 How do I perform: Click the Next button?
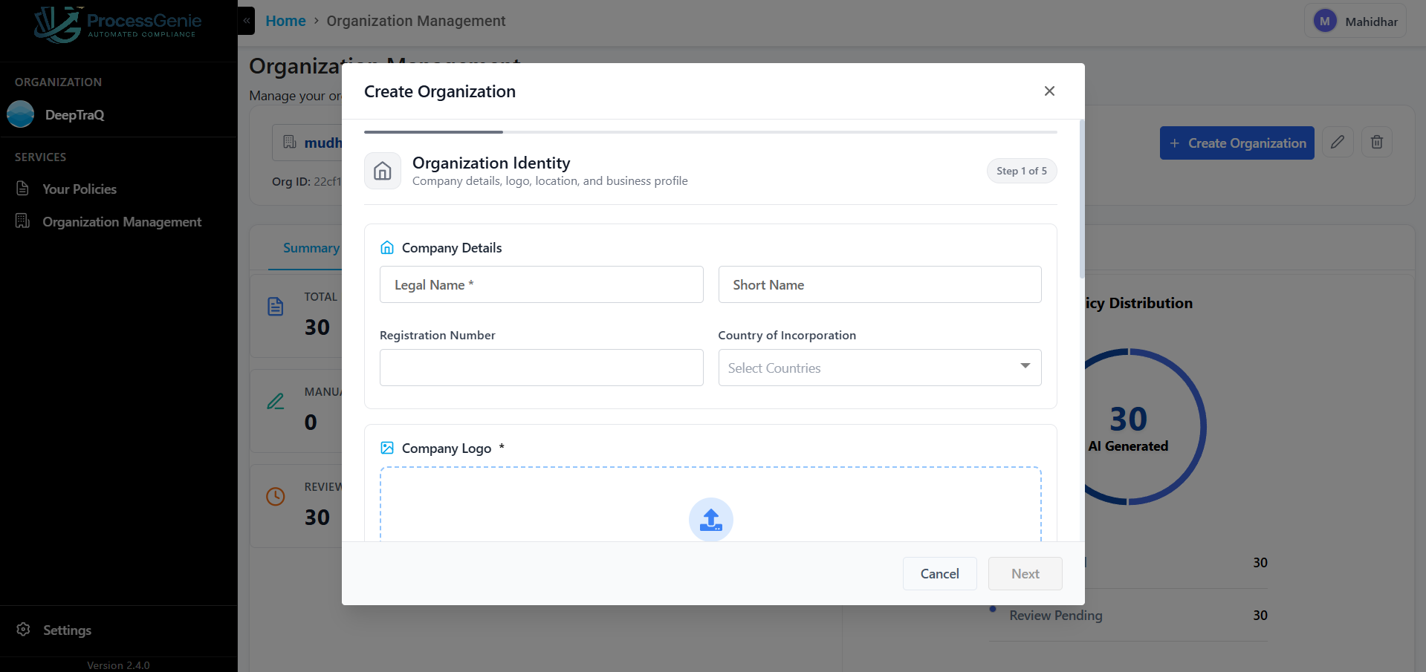coord(1025,574)
